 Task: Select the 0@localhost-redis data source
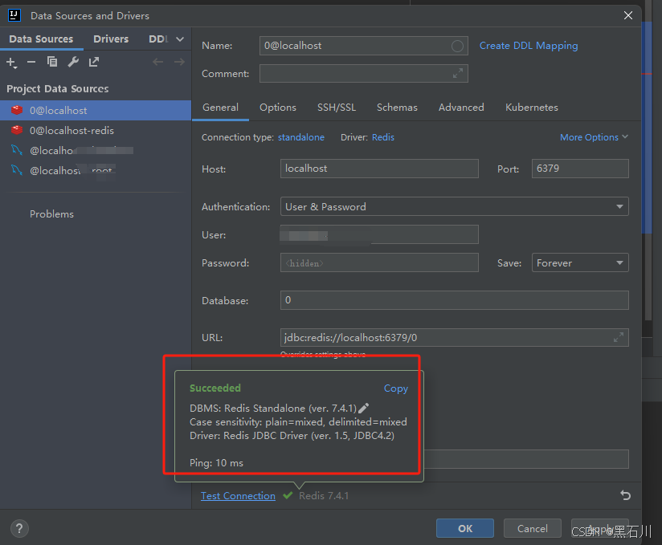tap(72, 130)
